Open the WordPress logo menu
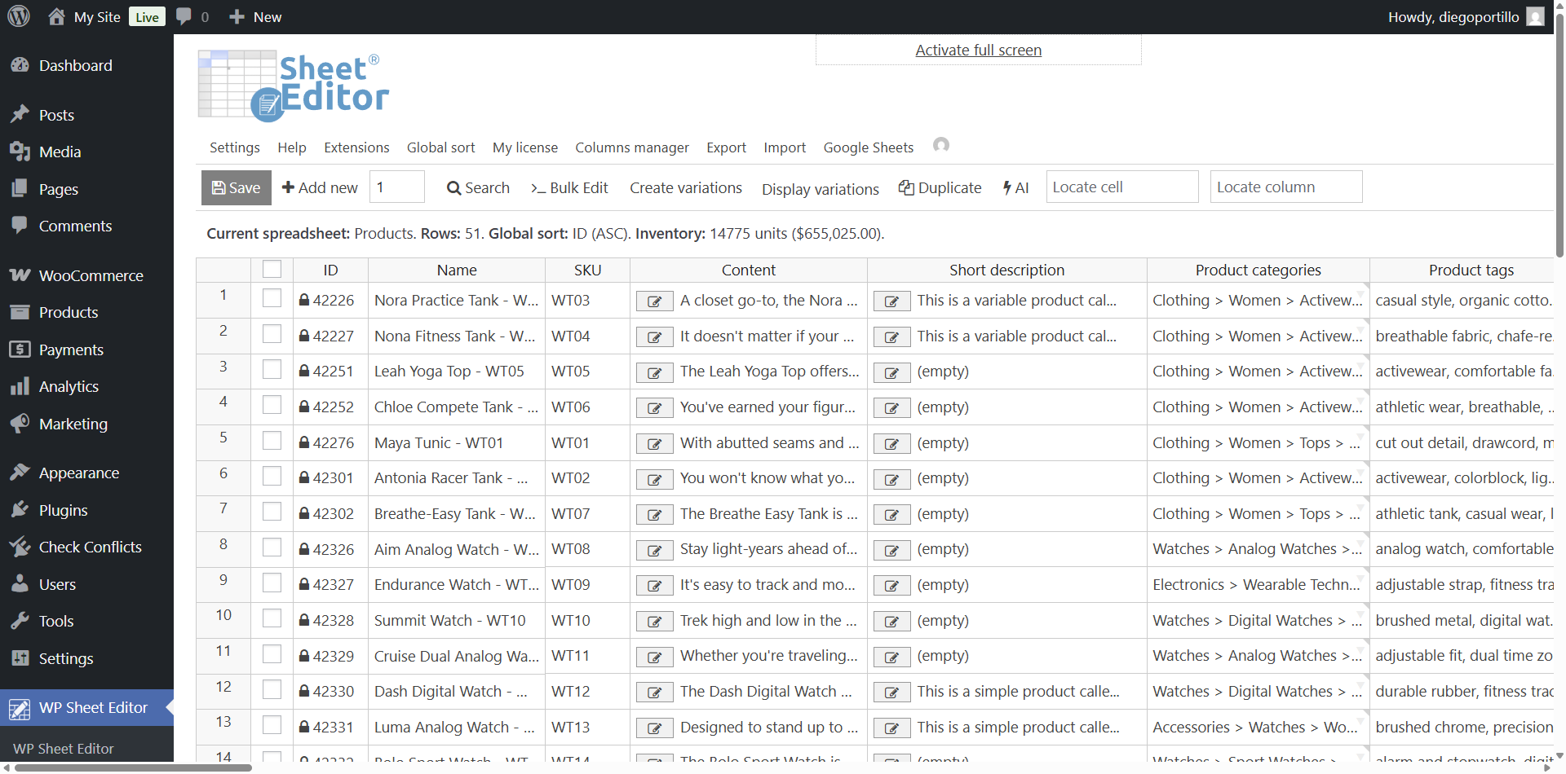Screen dimensions: 1566x774 tap(19, 16)
